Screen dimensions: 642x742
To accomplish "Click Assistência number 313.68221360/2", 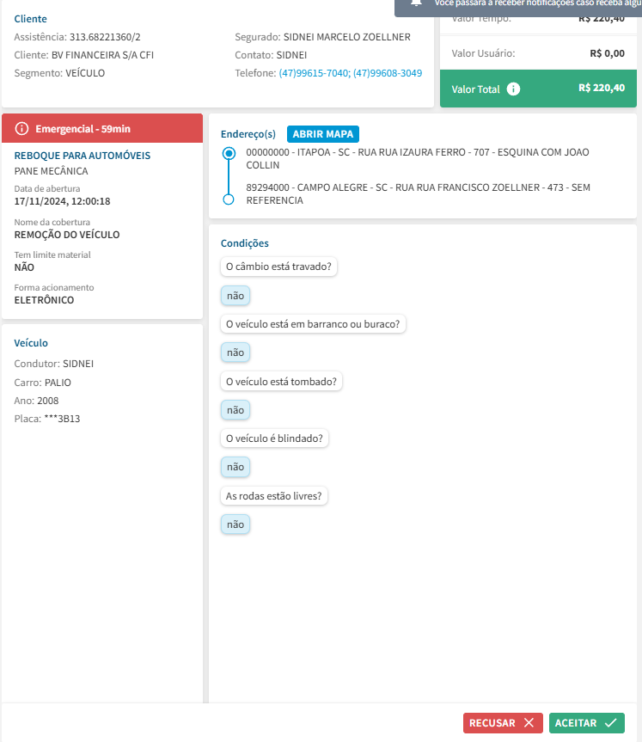I will coord(105,37).
